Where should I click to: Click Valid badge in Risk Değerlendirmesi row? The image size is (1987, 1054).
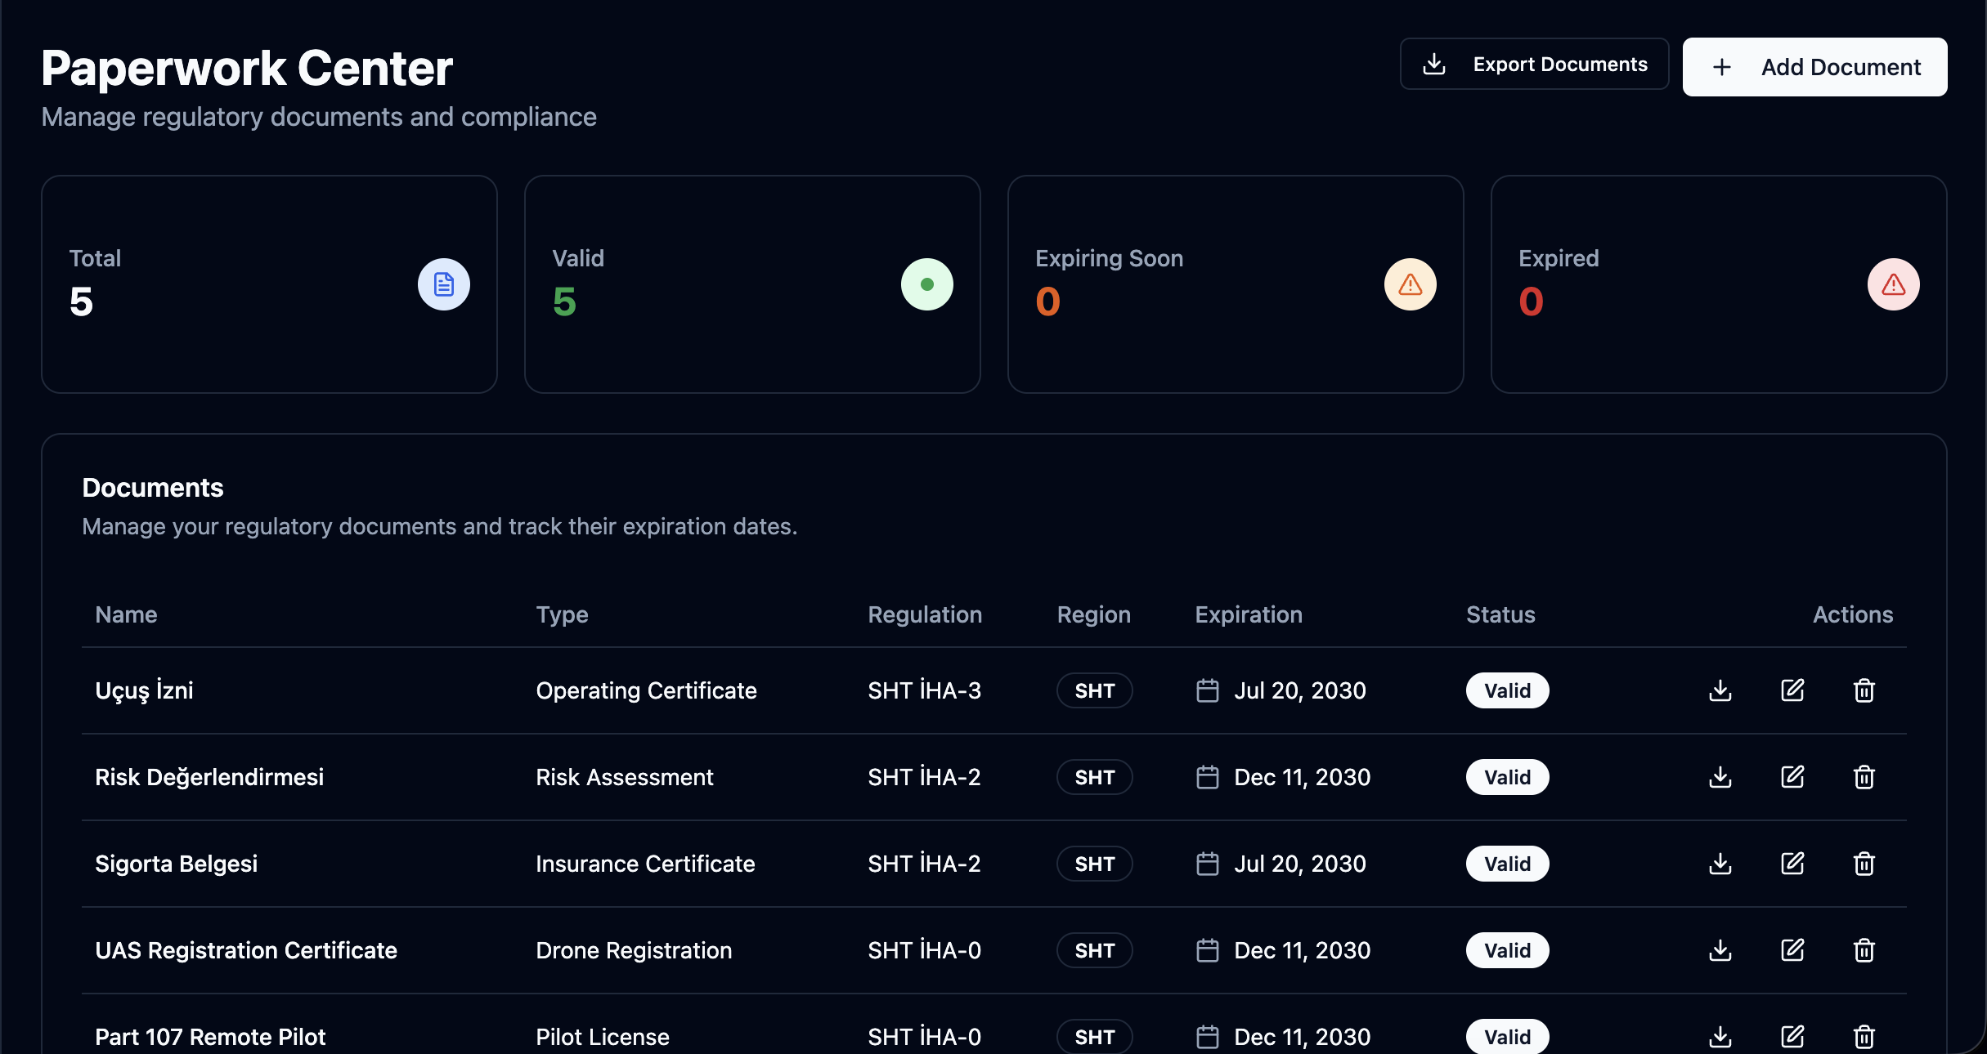point(1507,777)
